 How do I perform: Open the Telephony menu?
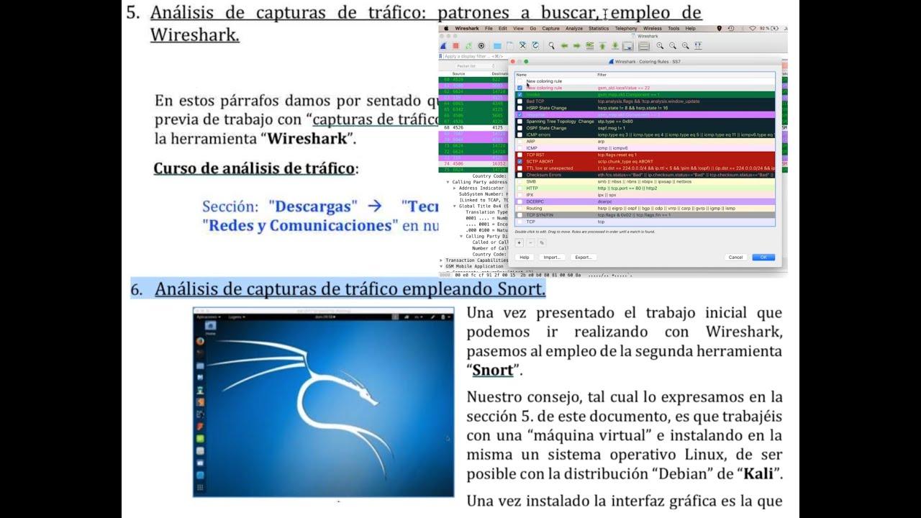pos(626,28)
